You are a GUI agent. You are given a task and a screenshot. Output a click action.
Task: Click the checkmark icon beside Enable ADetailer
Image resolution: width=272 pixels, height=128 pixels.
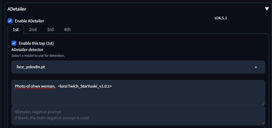[x=10, y=21]
